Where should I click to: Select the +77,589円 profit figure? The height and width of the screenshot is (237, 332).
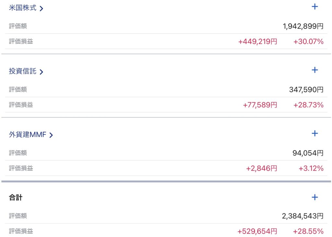pyautogui.click(x=260, y=105)
